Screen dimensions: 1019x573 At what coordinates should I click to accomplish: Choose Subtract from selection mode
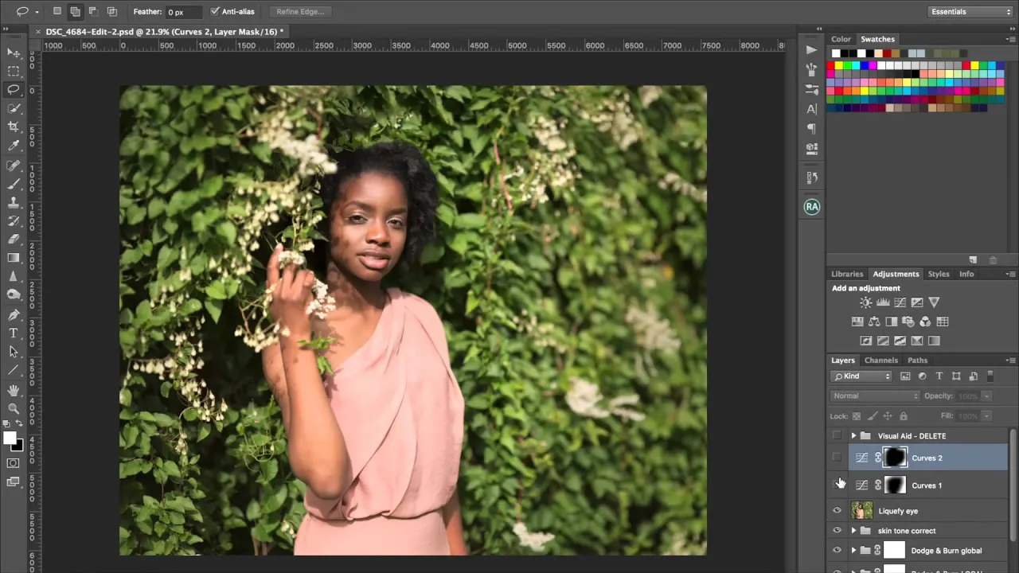93,11
